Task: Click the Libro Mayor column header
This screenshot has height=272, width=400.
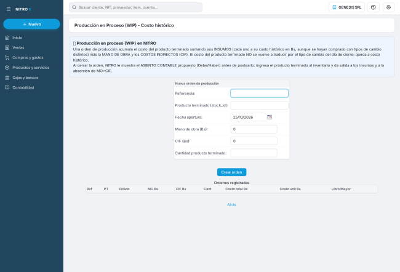Action: tap(341, 189)
